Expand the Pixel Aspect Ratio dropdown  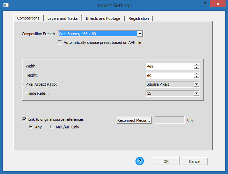[x=196, y=84]
